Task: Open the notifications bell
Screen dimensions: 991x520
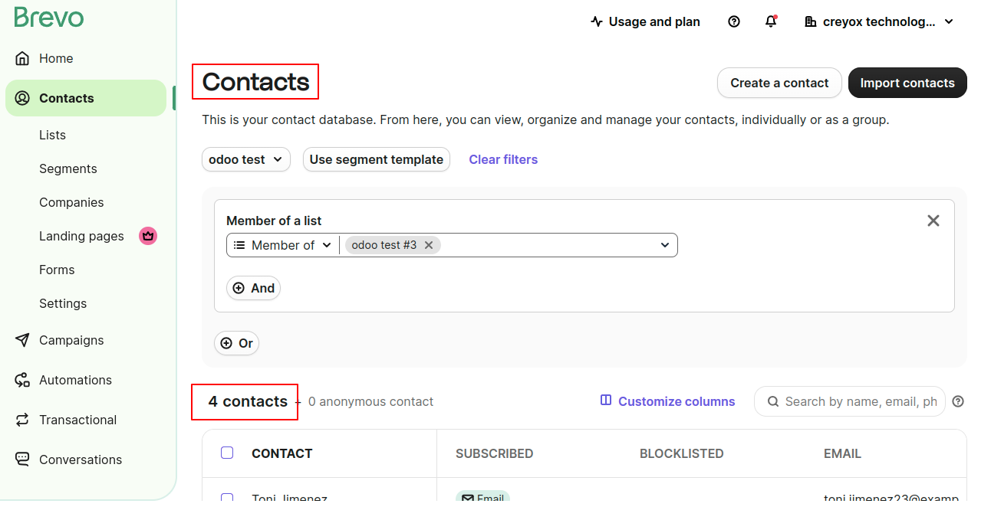Action: coord(771,21)
